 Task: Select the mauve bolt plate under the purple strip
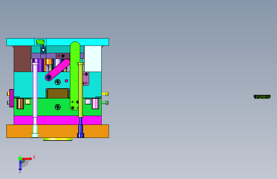(63, 56)
